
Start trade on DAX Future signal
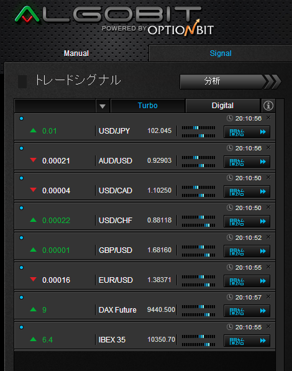pos(247,311)
